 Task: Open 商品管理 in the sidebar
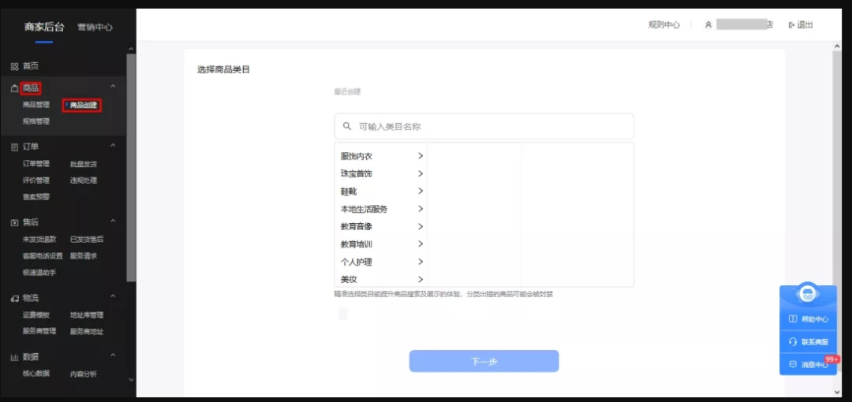coord(35,105)
